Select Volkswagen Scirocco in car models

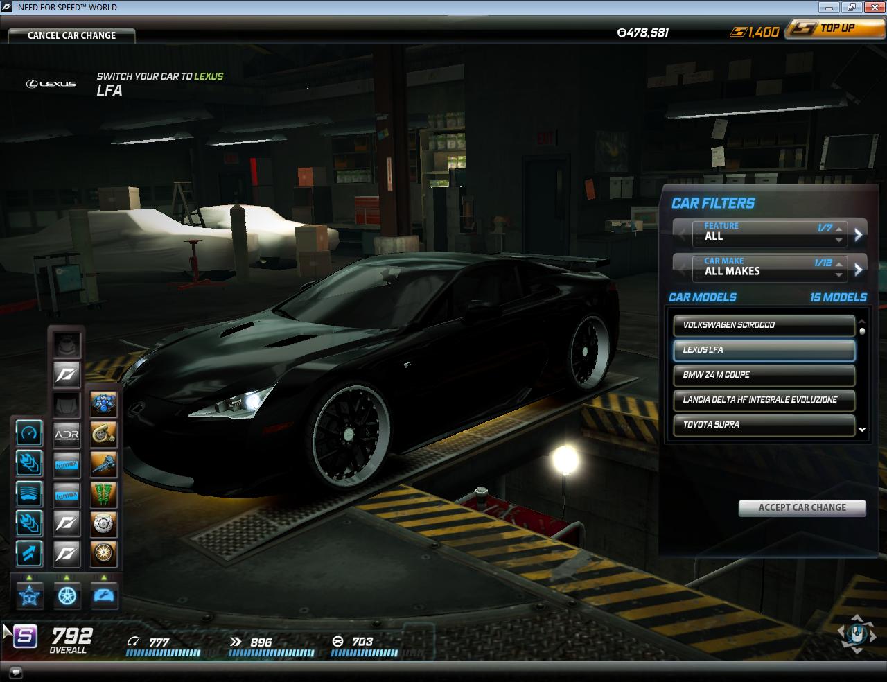[x=764, y=325]
